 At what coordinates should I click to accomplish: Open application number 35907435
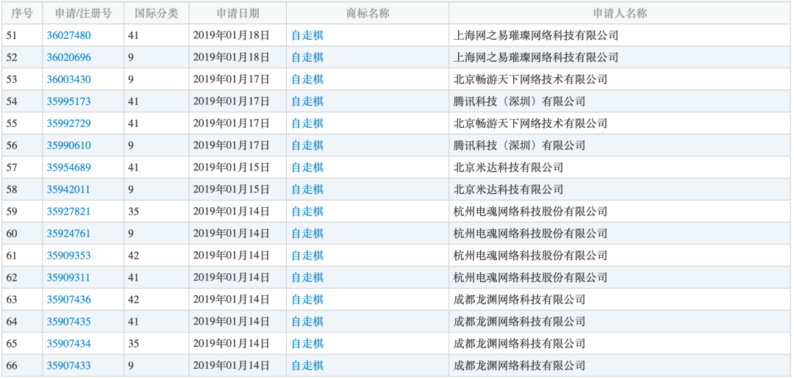tap(69, 322)
